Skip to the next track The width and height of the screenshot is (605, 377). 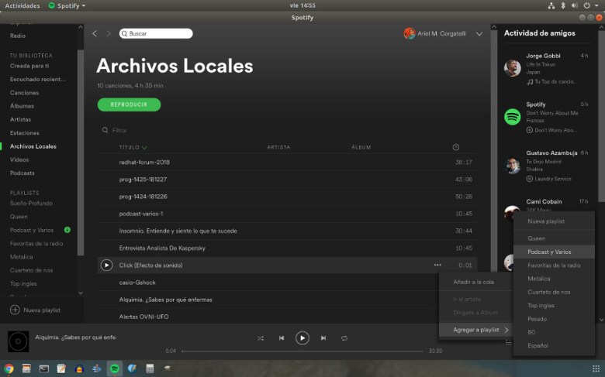point(323,338)
